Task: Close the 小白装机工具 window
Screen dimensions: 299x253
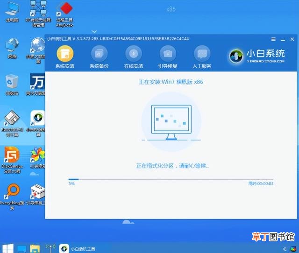Action: click(292, 39)
